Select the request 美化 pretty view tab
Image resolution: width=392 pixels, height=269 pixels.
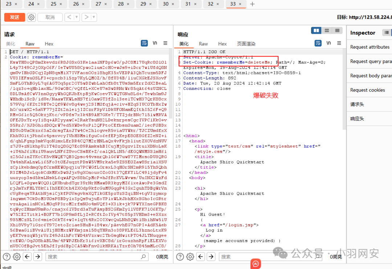point(11,44)
